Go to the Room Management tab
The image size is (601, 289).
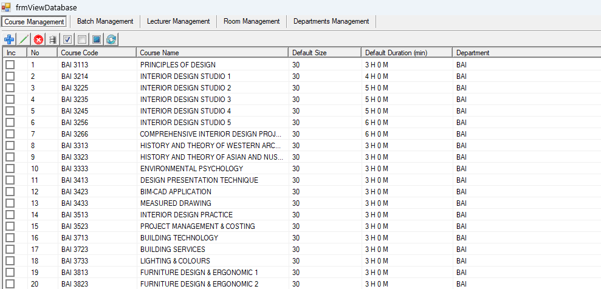click(x=252, y=21)
